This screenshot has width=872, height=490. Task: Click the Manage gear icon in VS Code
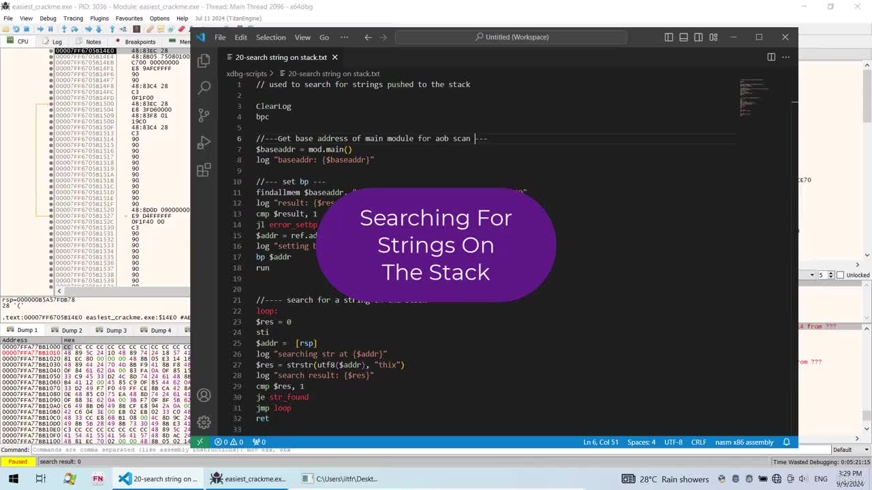(x=204, y=422)
